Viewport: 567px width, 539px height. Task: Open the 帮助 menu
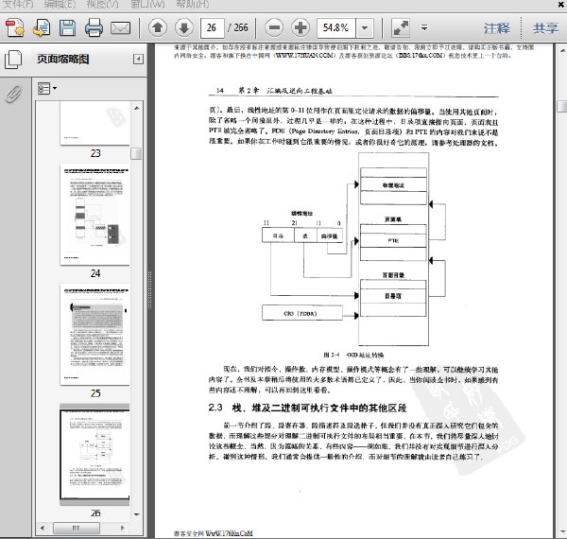[x=193, y=5]
